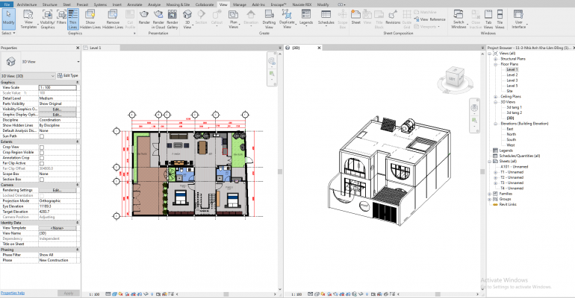Screen dimensions: 575x298
Task: Click the Edit Type button
Action: pos(70,75)
